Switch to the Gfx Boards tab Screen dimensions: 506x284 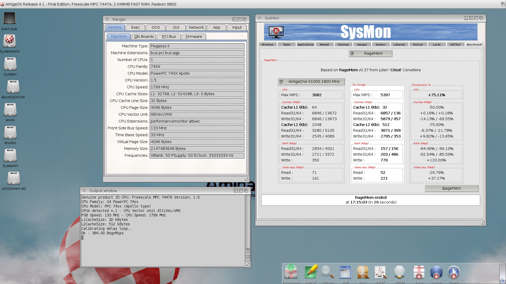click(x=144, y=37)
